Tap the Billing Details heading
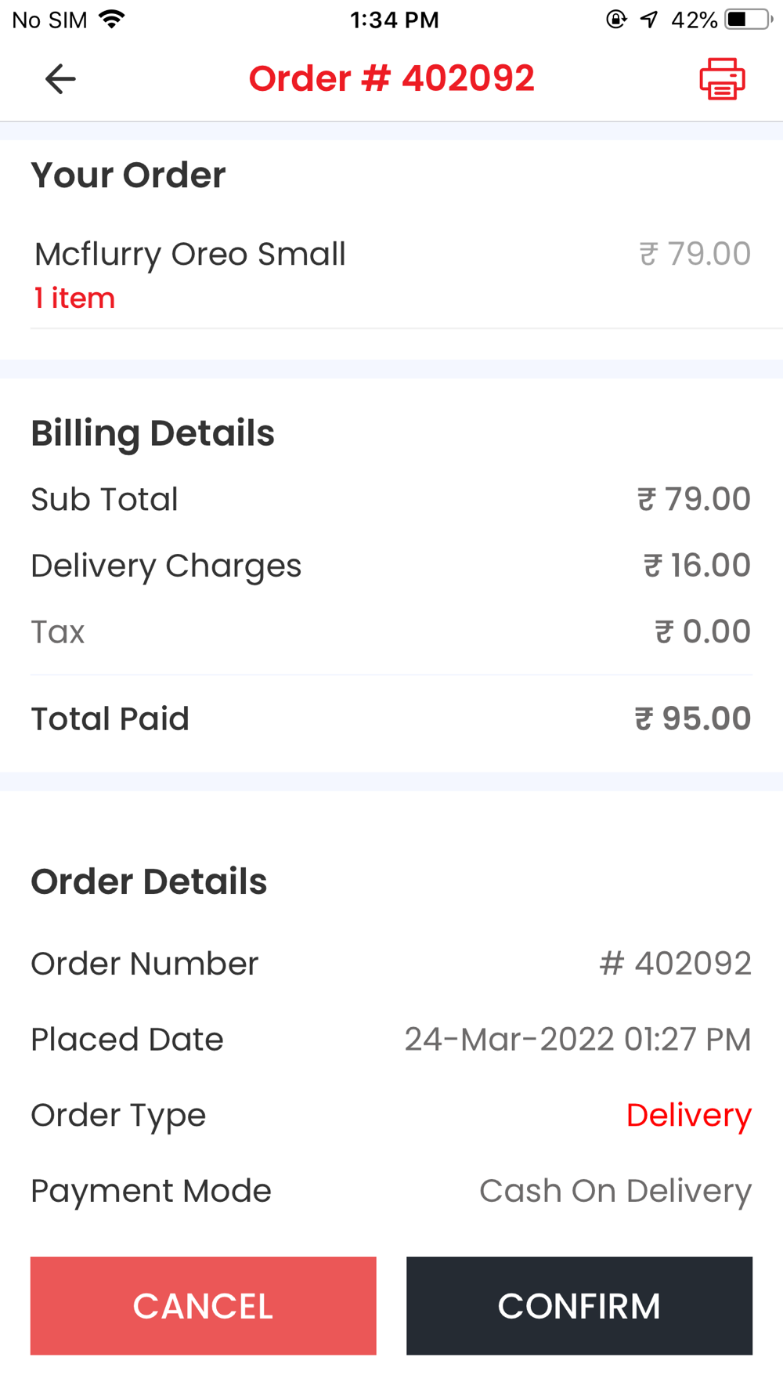The height and width of the screenshot is (1393, 783). [x=153, y=433]
